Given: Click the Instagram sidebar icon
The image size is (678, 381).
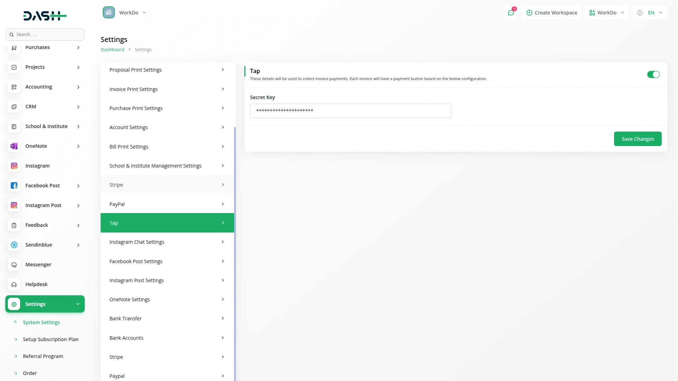Looking at the screenshot, I should [14, 166].
